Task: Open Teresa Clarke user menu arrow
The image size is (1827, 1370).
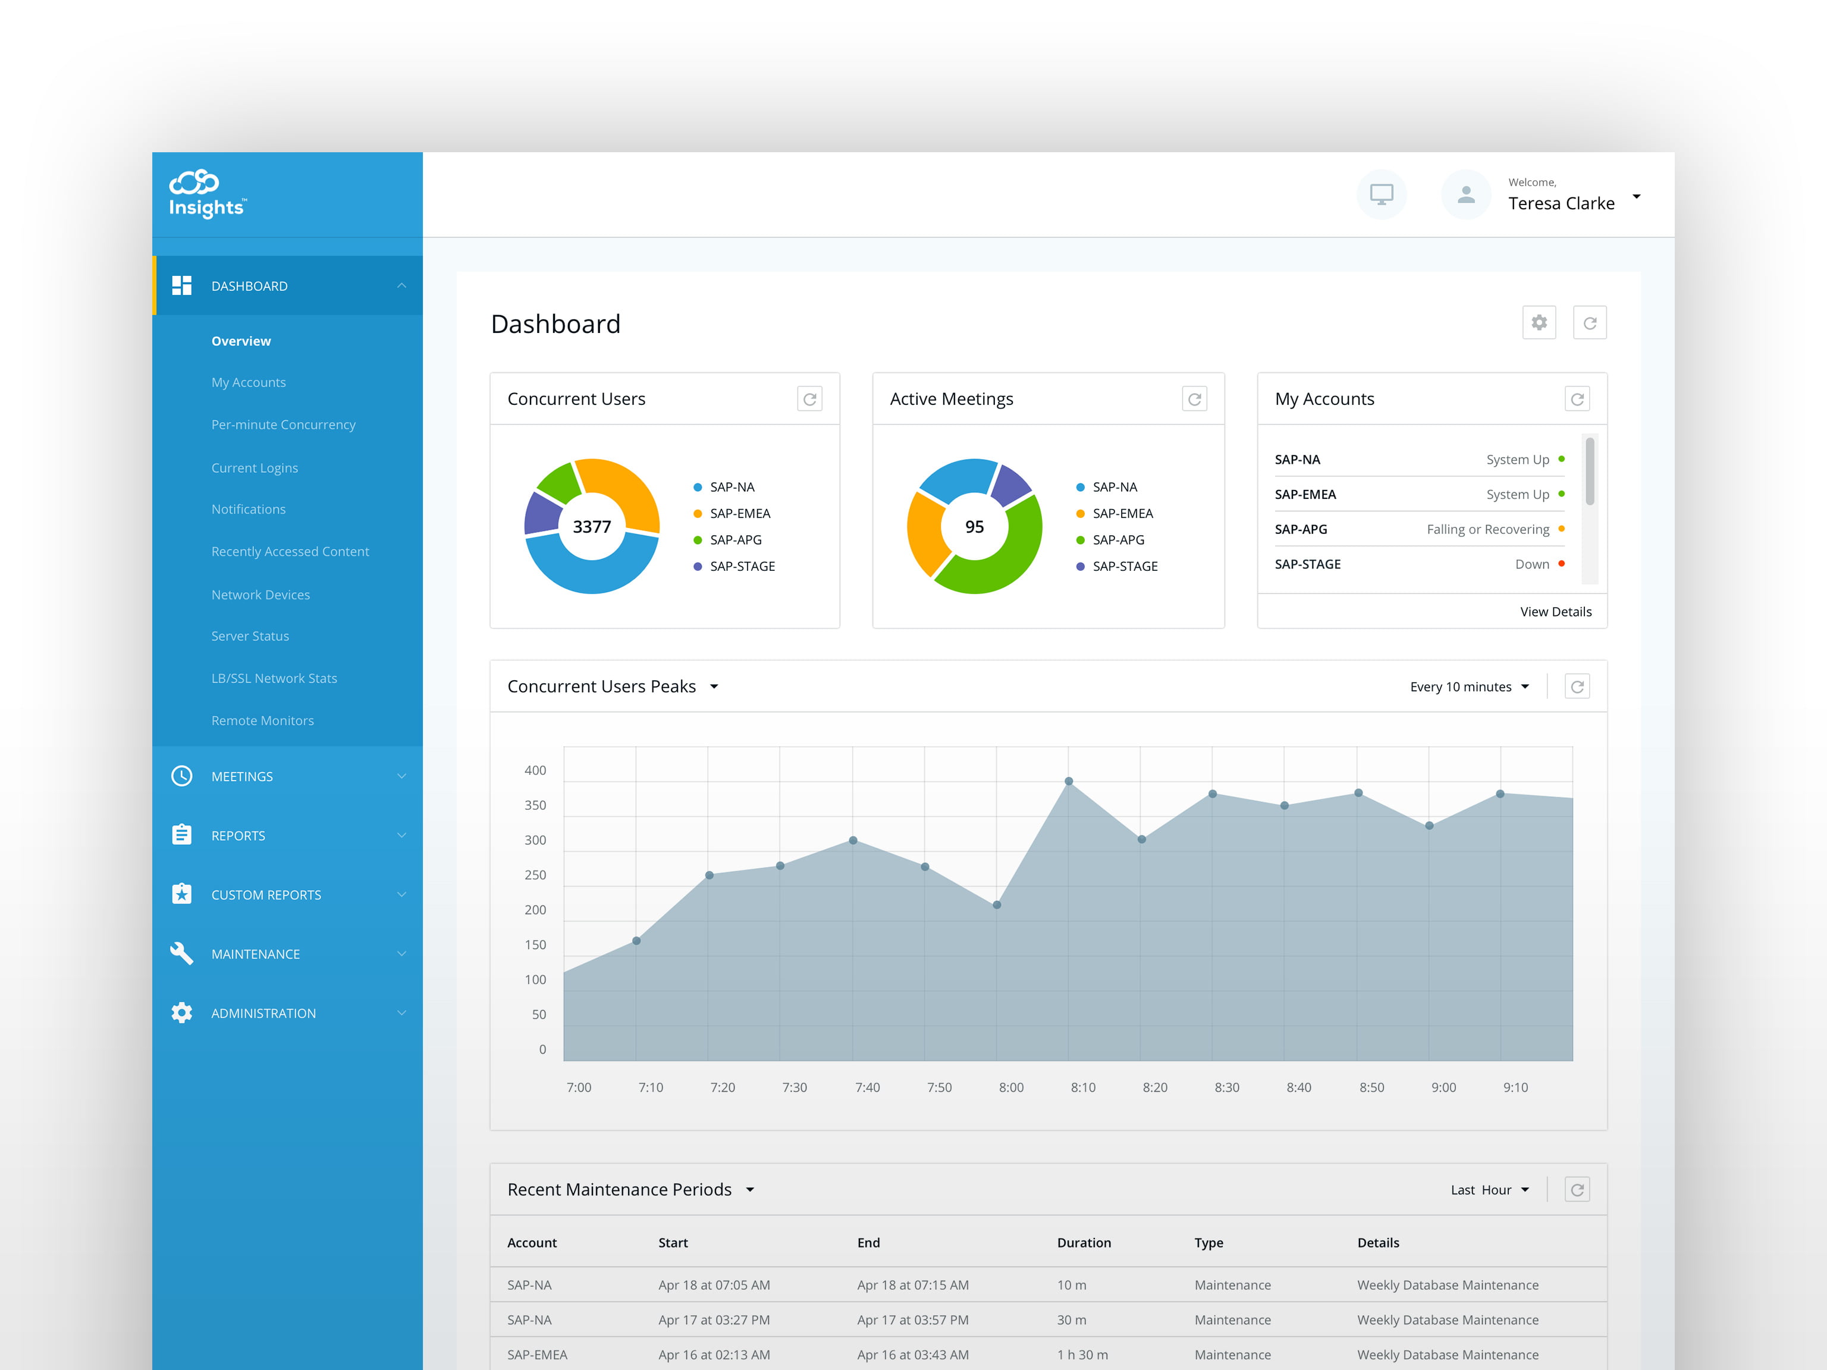Action: (1636, 197)
